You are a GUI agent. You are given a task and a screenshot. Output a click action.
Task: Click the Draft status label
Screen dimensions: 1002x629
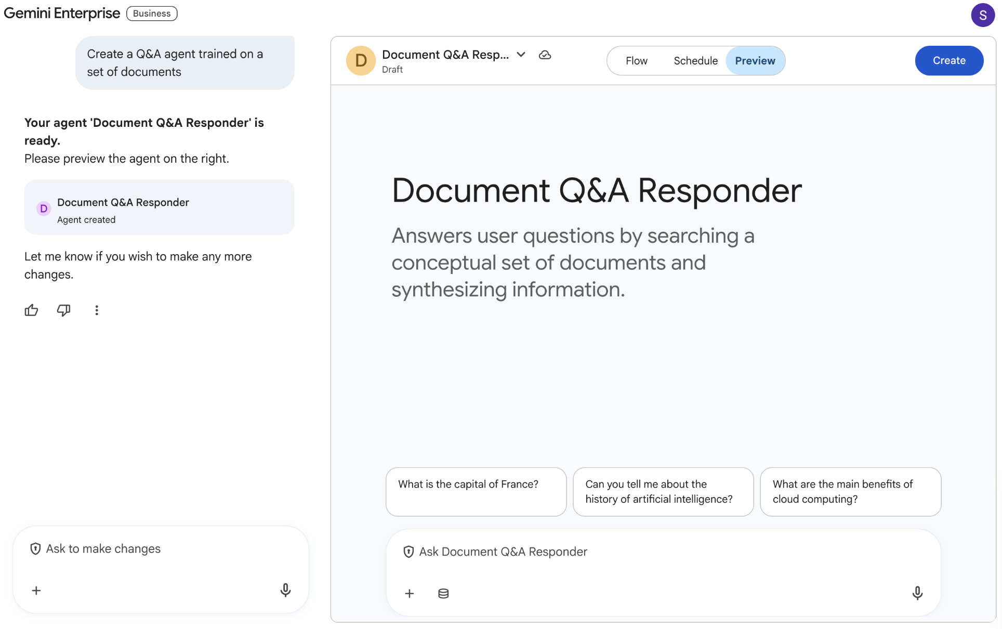[392, 70]
